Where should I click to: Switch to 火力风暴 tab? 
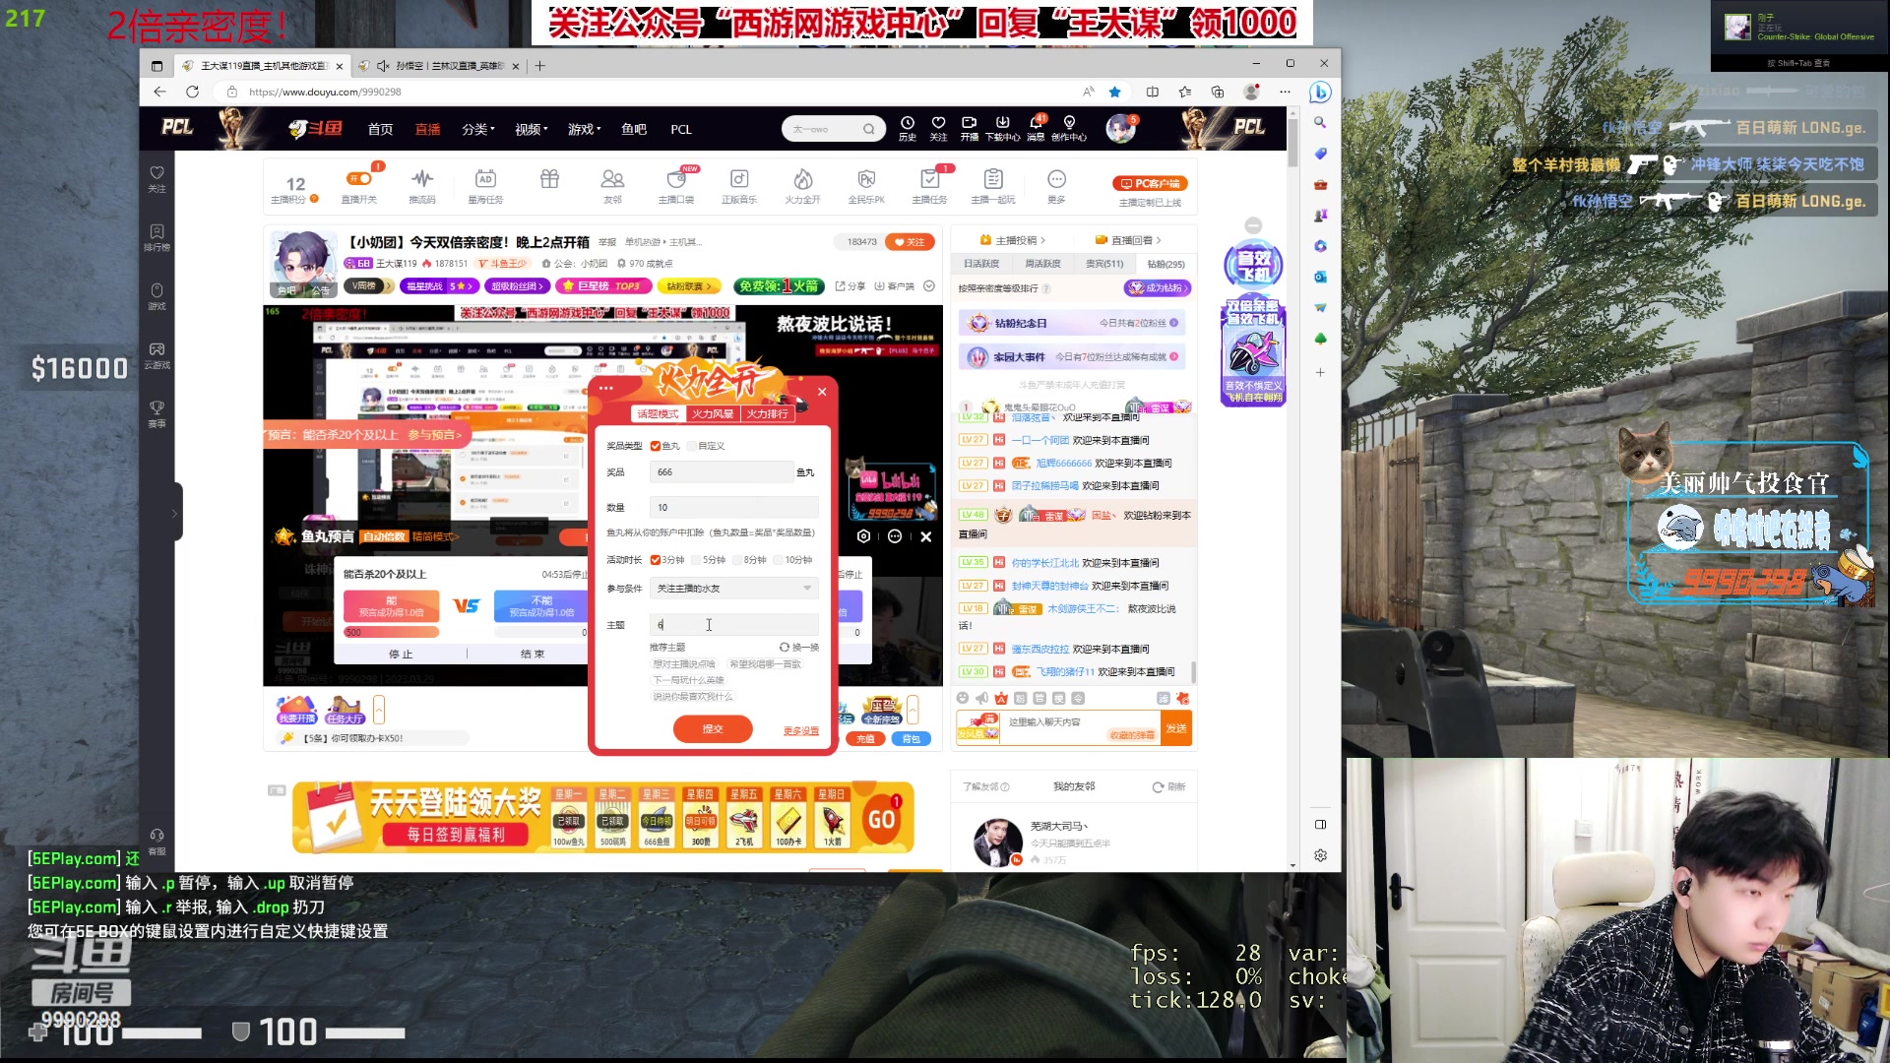click(x=712, y=413)
